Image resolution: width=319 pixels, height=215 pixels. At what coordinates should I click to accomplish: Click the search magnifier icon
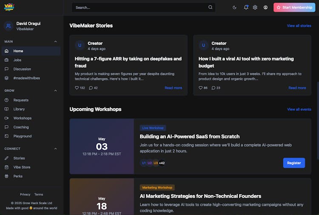click(x=211, y=7)
